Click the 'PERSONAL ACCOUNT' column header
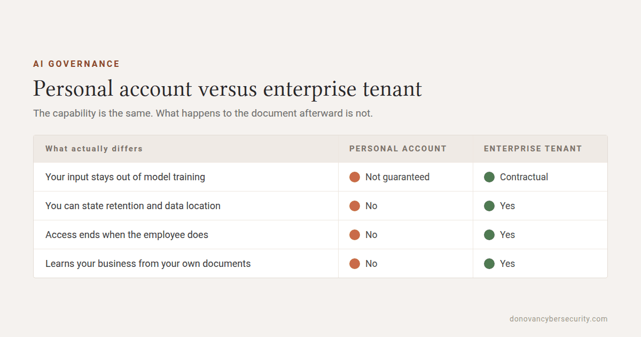 (x=398, y=149)
